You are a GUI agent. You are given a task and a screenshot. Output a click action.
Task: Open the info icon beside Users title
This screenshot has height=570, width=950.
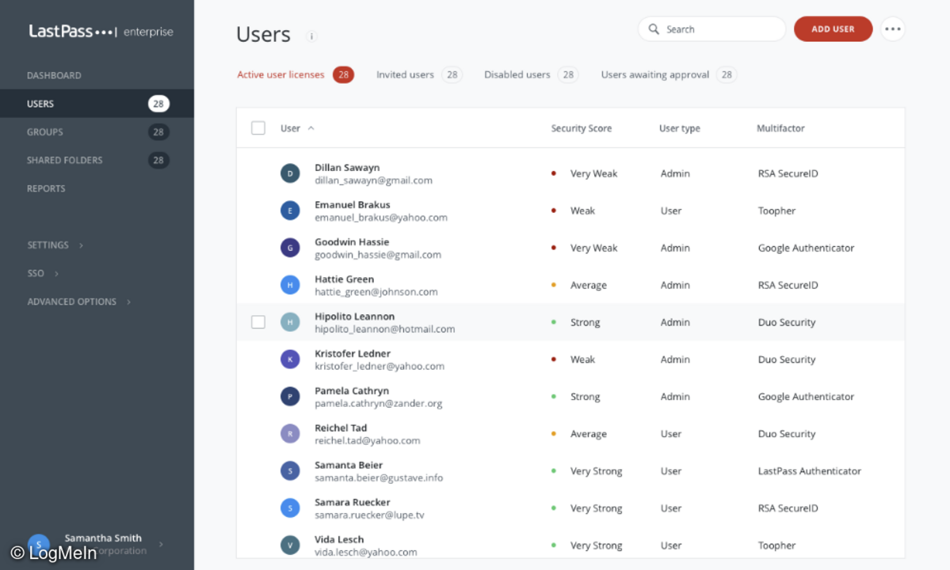coord(311,36)
